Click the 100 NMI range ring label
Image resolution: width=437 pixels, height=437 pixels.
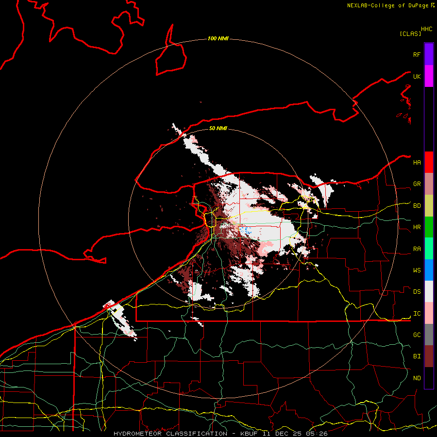click(218, 38)
